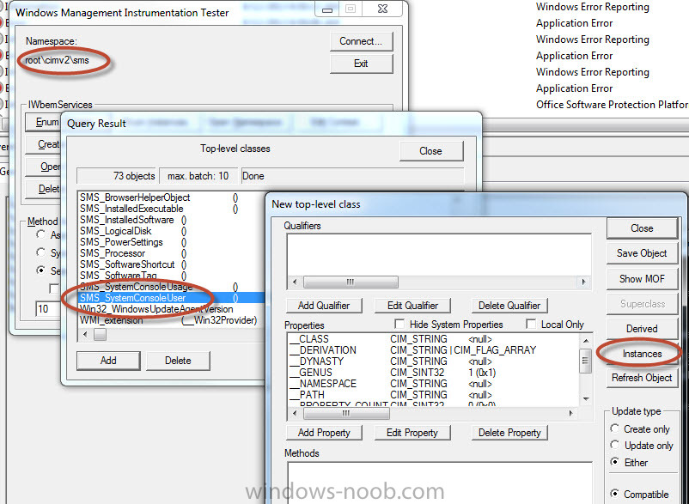Choose SMS_Processor in the class list

coord(171,253)
